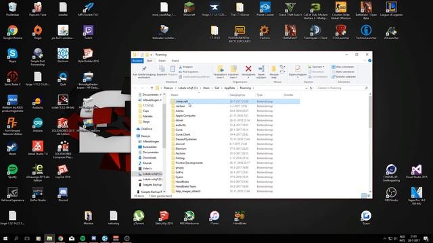Click the Nieuwe map folder icon
This screenshot has width=433, height=243.
(x=273, y=69)
